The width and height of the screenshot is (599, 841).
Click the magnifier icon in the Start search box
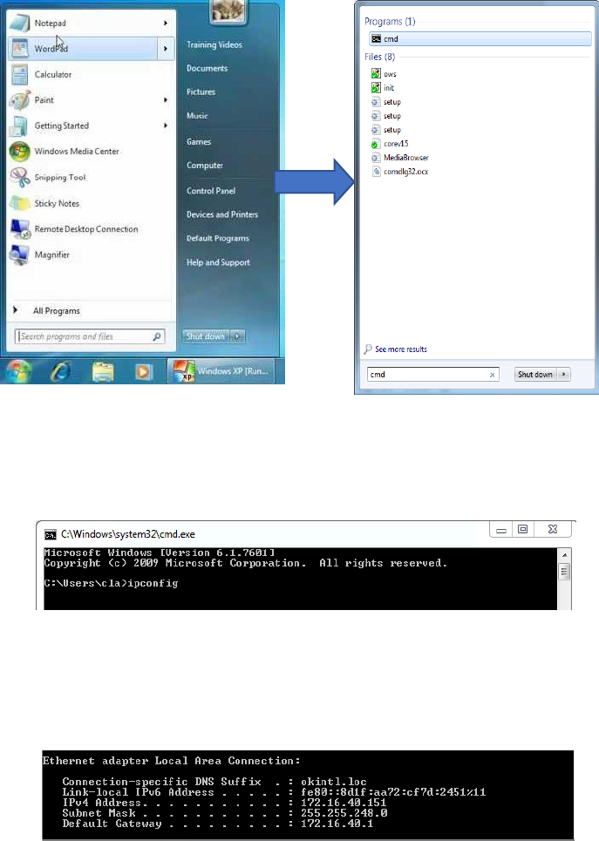(157, 336)
